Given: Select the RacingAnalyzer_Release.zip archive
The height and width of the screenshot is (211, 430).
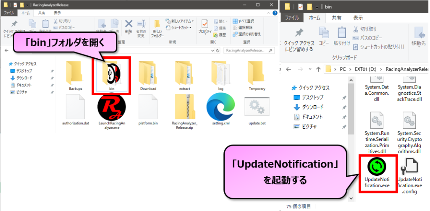Looking at the screenshot, I should pos(184,109).
